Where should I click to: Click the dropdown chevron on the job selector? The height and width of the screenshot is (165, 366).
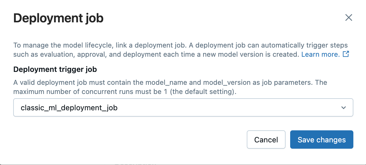coord(343,108)
